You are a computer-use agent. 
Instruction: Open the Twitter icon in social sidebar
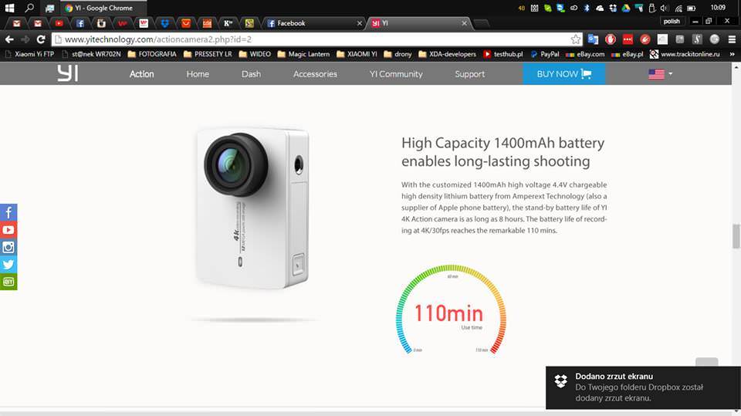click(8, 265)
